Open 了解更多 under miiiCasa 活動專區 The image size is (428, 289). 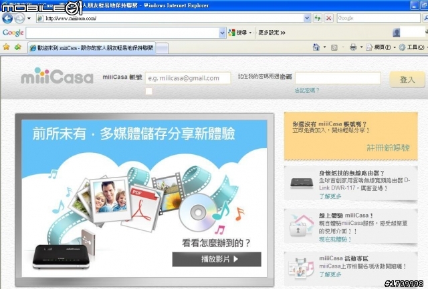pos(330,274)
